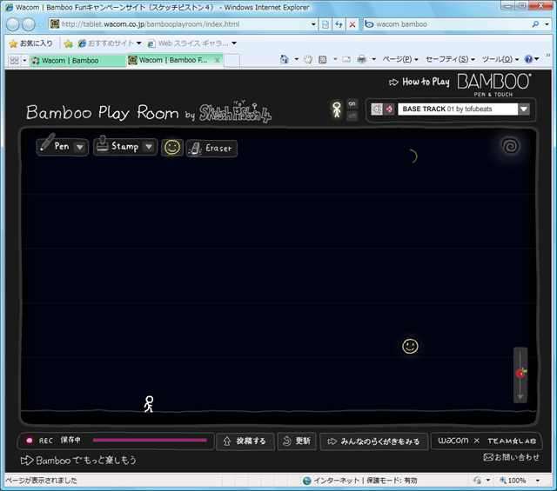Open the How to Play link
Screen dimensions: 557x491
tap(419, 83)
